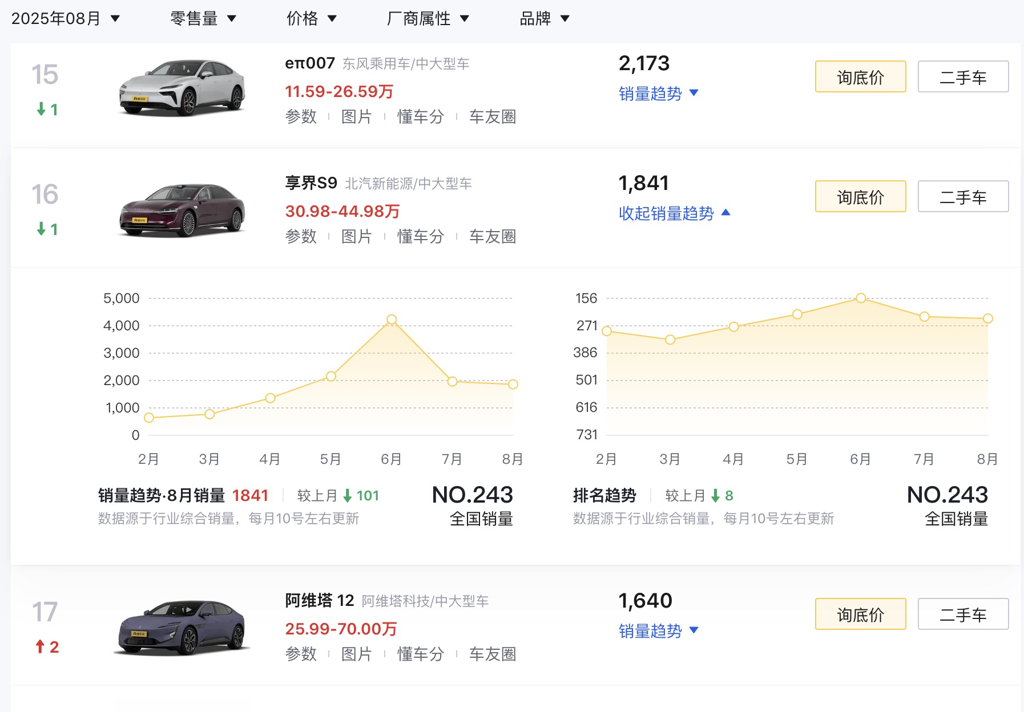
Task: Expand the 零售量 filter dropdown
Action: [x=203, y=18]
